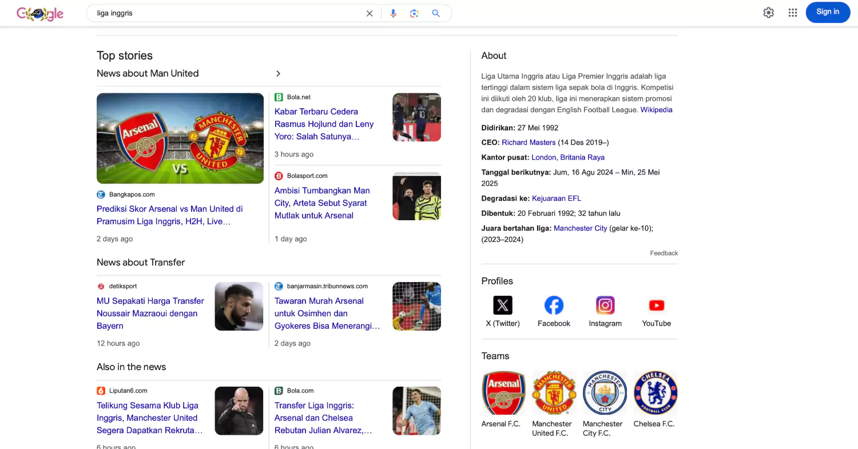This screenshot has height=449, width=858.
Task: Select the Manchester United F.C. crest
Action: click(x=554, y=393)
